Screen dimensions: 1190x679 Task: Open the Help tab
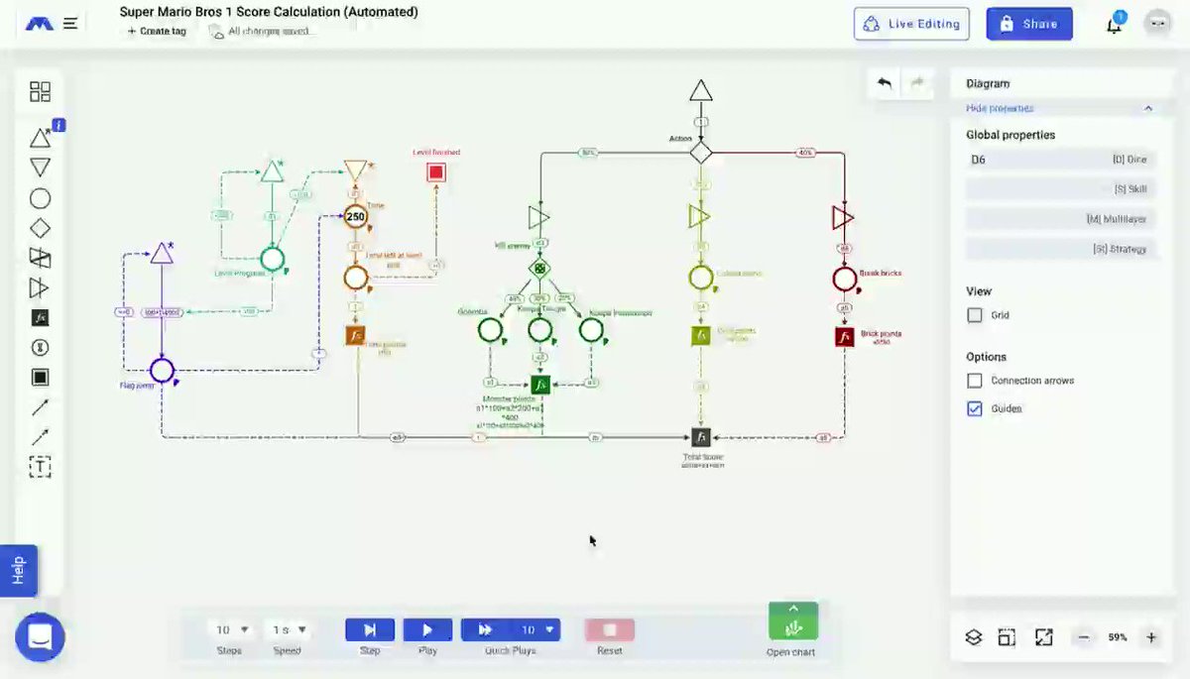[x=18, y=571]
